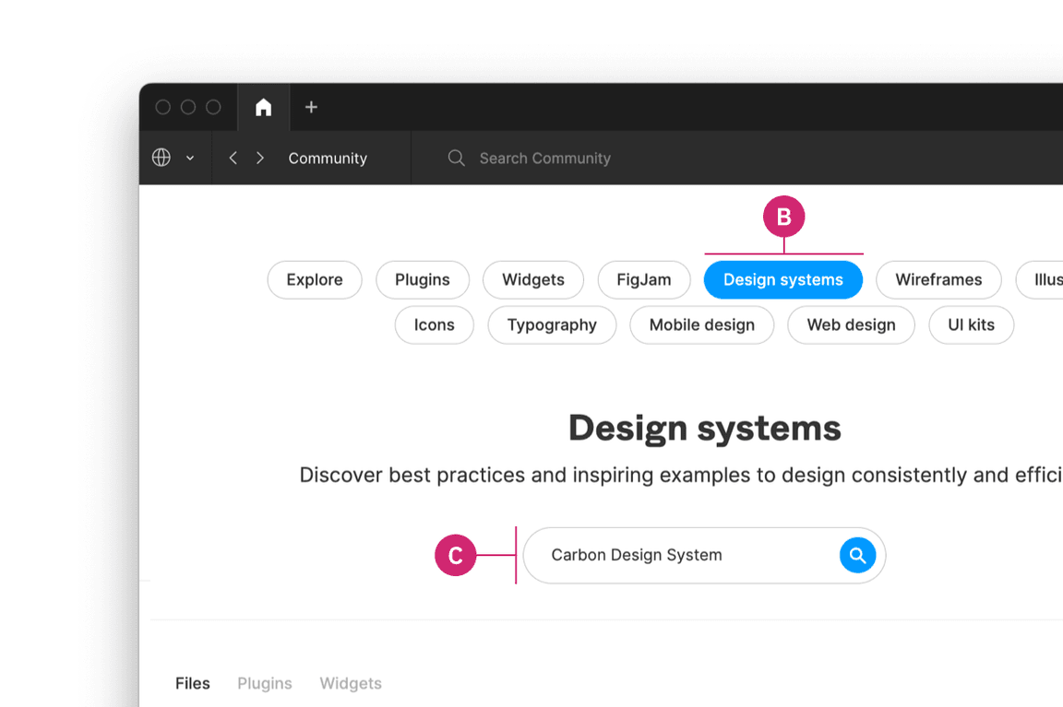Go back with left arrow
This screenshot has height=707, width=1063.
click(233, 159)
